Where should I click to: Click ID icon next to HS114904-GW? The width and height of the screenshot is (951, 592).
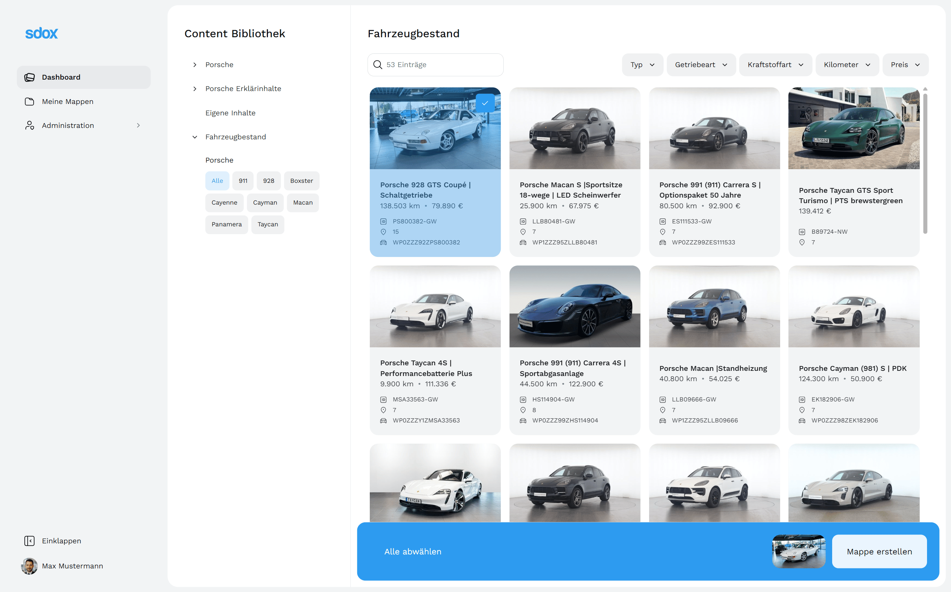point(523,400)
